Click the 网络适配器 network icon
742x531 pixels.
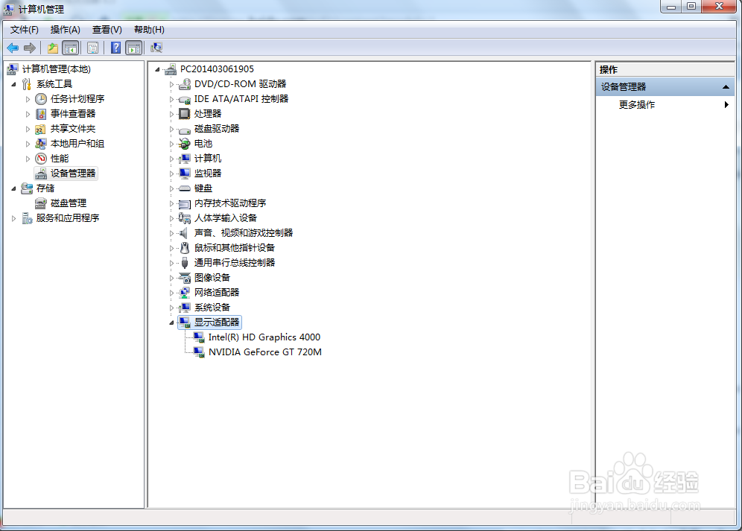click(185, 293)
